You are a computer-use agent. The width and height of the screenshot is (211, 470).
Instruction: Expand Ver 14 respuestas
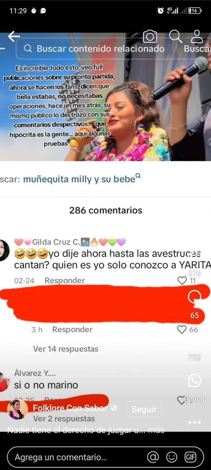click(66, 349)
